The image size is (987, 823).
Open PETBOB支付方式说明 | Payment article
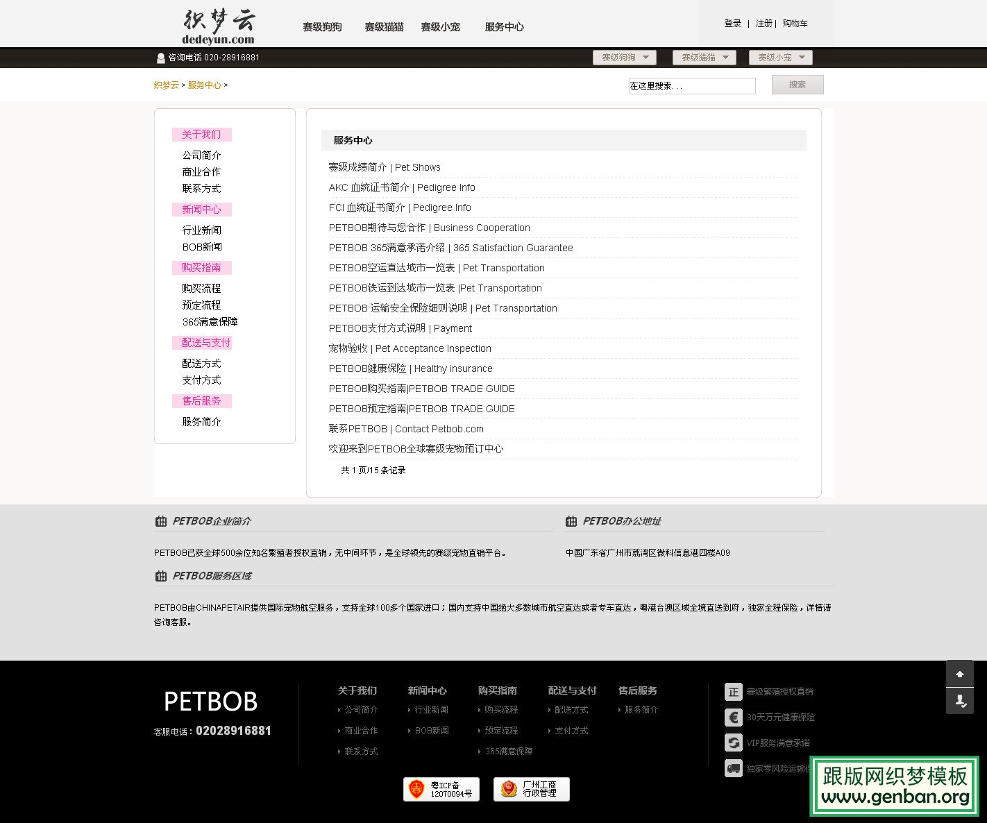[400, 328]
